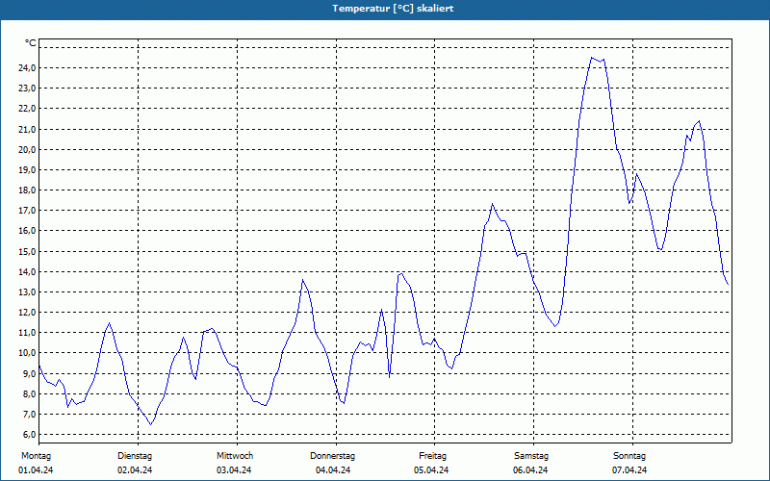This screenshot has width=770, height=481.
Task: Click the °C unit label on the axis
Action: (31, 43)
